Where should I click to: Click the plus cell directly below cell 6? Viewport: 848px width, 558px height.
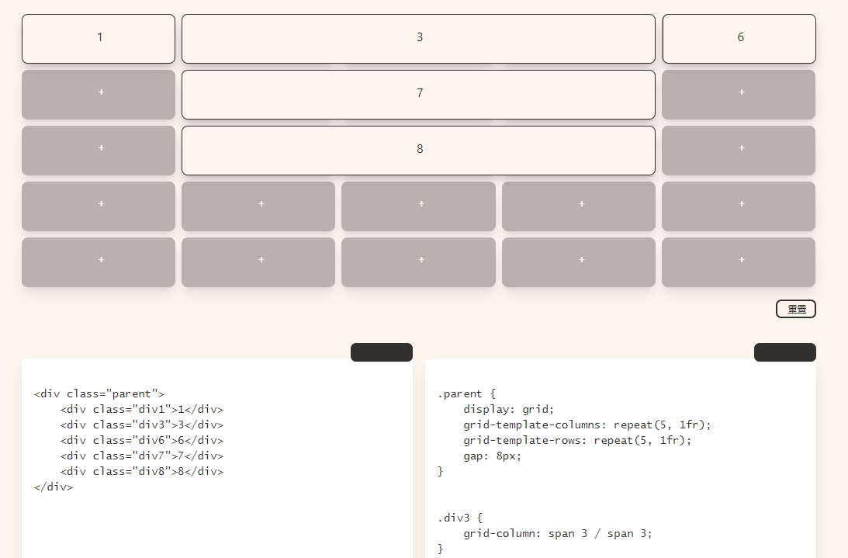[x=738, y=95]
